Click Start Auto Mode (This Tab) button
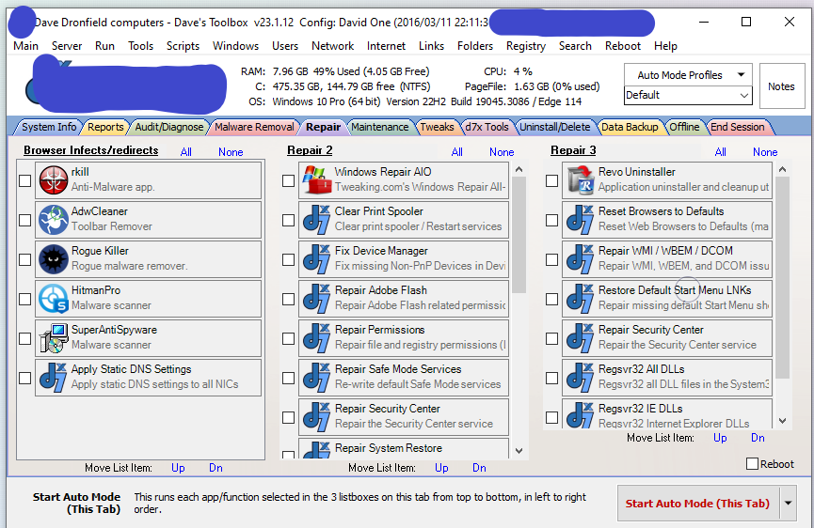Image resolution: width=814 pixels, height=528 pixels. [x=697, y=504]
